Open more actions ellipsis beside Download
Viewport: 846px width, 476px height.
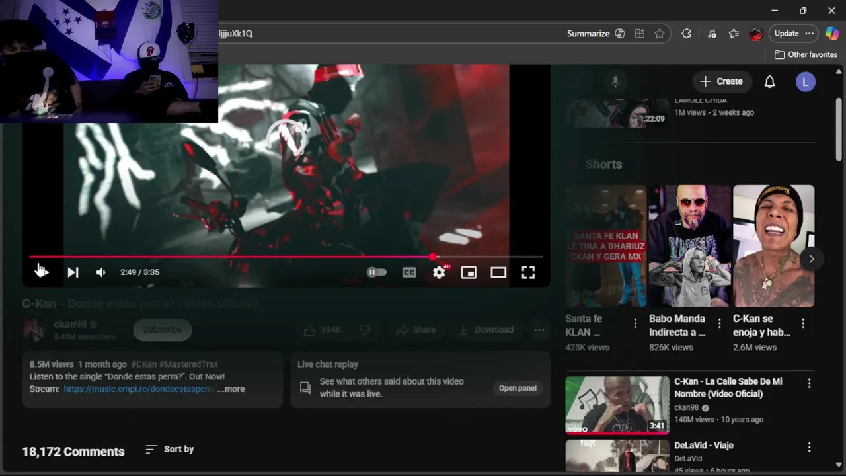[x=539, y=330]
